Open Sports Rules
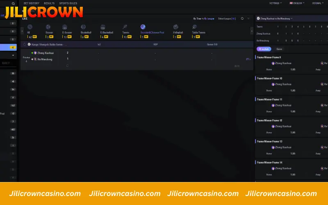The image size is (328, 205). (x=68, y=3)
